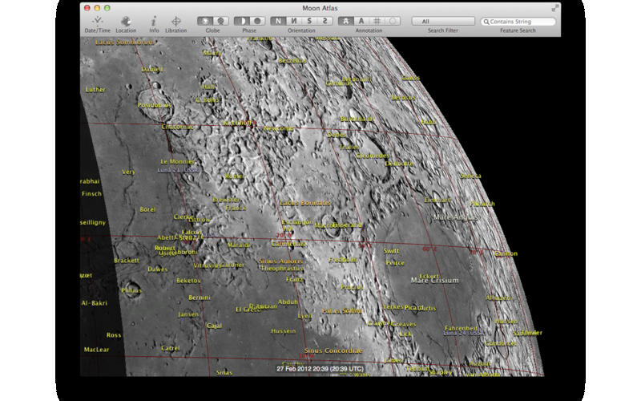Select the Borel crater label

tap(147, 209)
